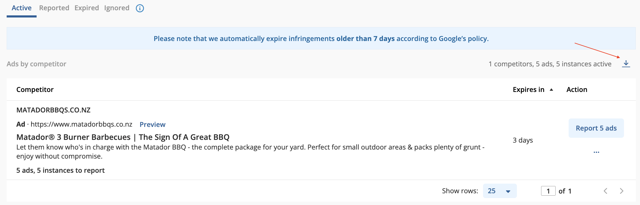Open the three-dot more options menu
The image size is (640, 205).
pos(596,152)
